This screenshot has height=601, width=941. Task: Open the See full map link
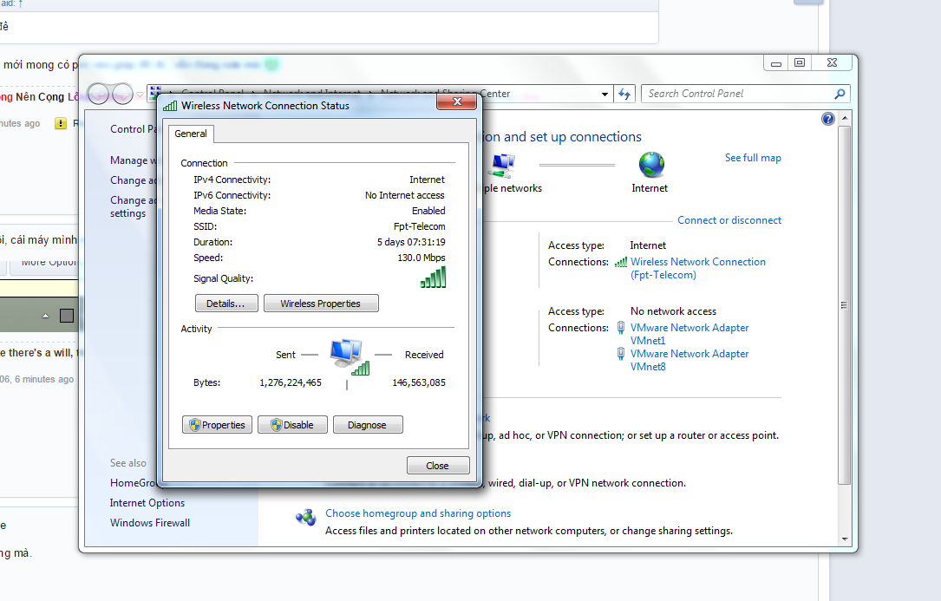(x=753, y=158)
